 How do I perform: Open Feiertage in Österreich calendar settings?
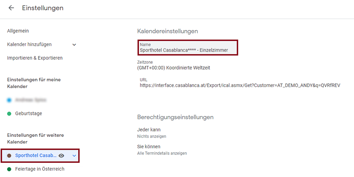(x=40, y=169)
